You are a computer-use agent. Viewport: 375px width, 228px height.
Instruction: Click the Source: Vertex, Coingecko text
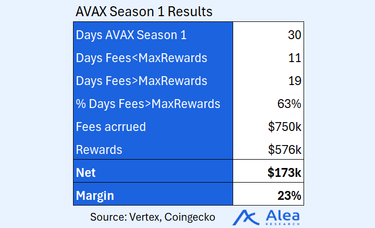[153, 217]
